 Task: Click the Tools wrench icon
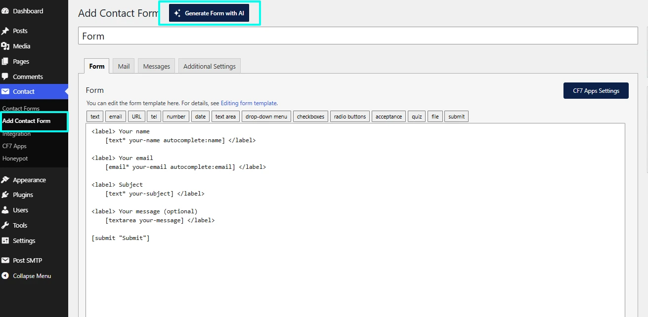click(5, 225)
